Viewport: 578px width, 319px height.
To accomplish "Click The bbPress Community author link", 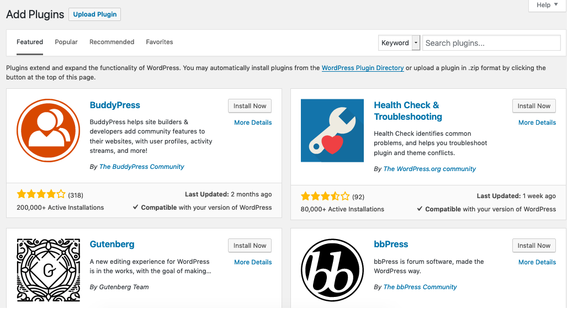I will tap(420, 287).
